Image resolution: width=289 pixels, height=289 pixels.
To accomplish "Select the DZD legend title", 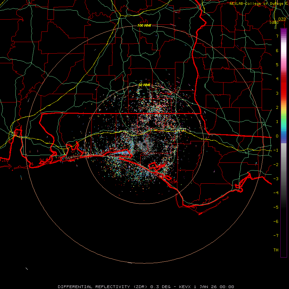I will [282, 19].
